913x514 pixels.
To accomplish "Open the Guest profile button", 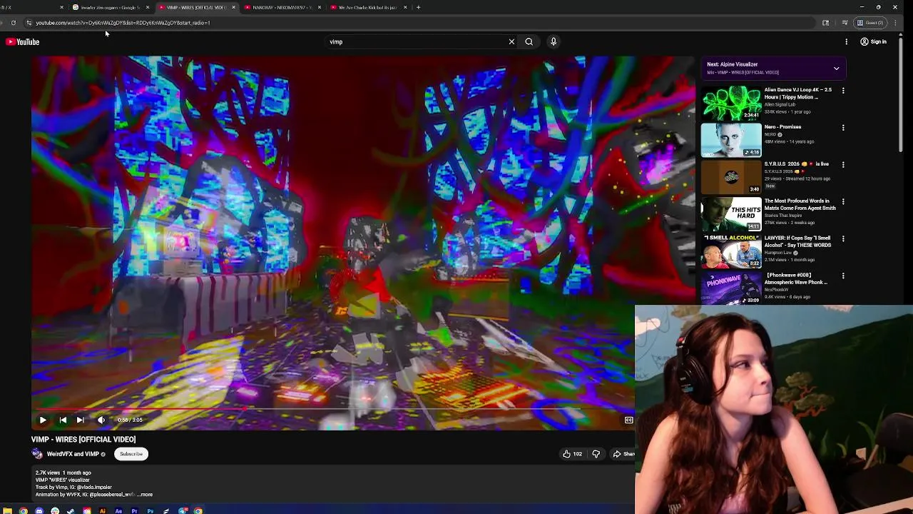I will (870, 23).
